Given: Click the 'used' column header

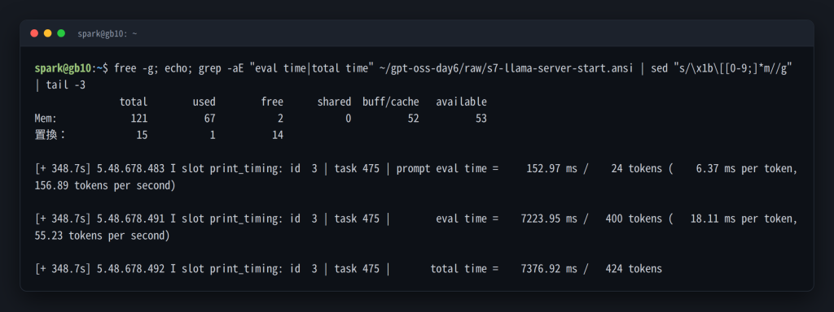Looking at the screenshot, I should (204, 102).
